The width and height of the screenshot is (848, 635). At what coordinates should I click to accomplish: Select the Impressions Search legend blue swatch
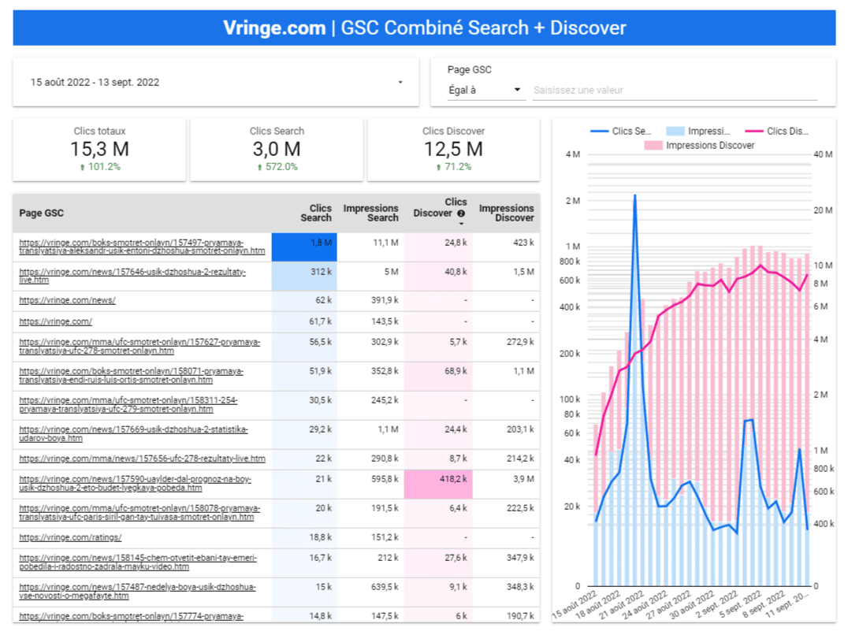(x=675, y=132)
